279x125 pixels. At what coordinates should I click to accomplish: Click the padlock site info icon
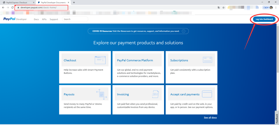point(18,8)
